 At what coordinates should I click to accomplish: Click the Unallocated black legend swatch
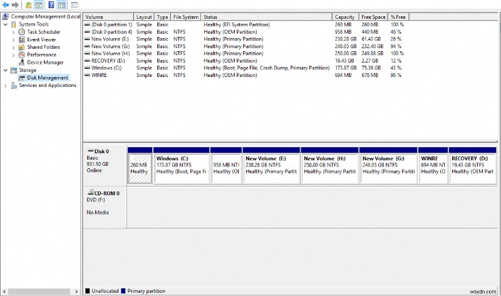click(88, 291)
